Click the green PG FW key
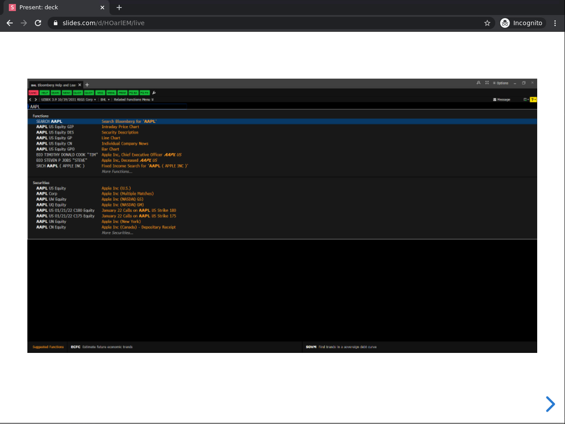This screenshot has height=424, width=565. click(x=145, y=93)
